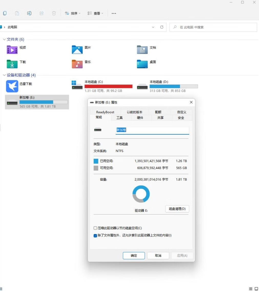This screenshot has width=259, height=291.
Task: Switch to the 工具 tab
Action: (119, 118)
